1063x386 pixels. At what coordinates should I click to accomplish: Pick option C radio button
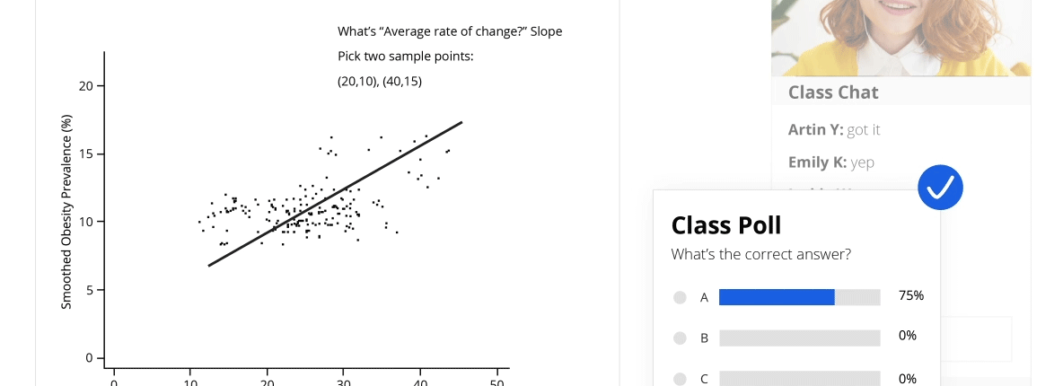click(x=680, y=379)
